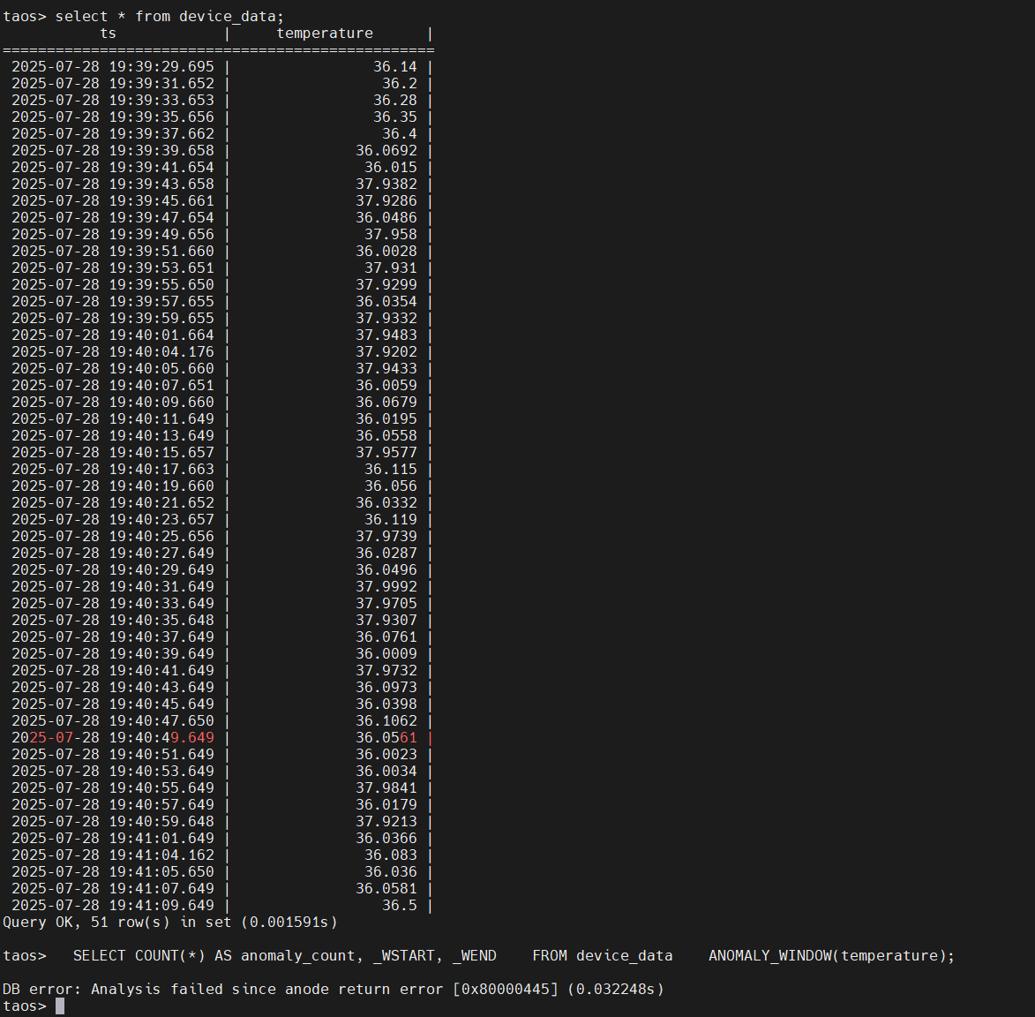The image size is (1035, 1017).
Task: Select the timestamp 2025-07-28 19:39:29.695
Action: point(112,67)
